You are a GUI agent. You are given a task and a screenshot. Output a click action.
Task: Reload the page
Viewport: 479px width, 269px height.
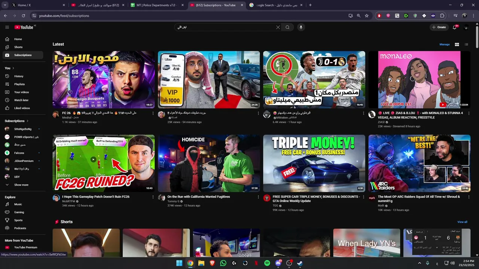click(23, 16)
